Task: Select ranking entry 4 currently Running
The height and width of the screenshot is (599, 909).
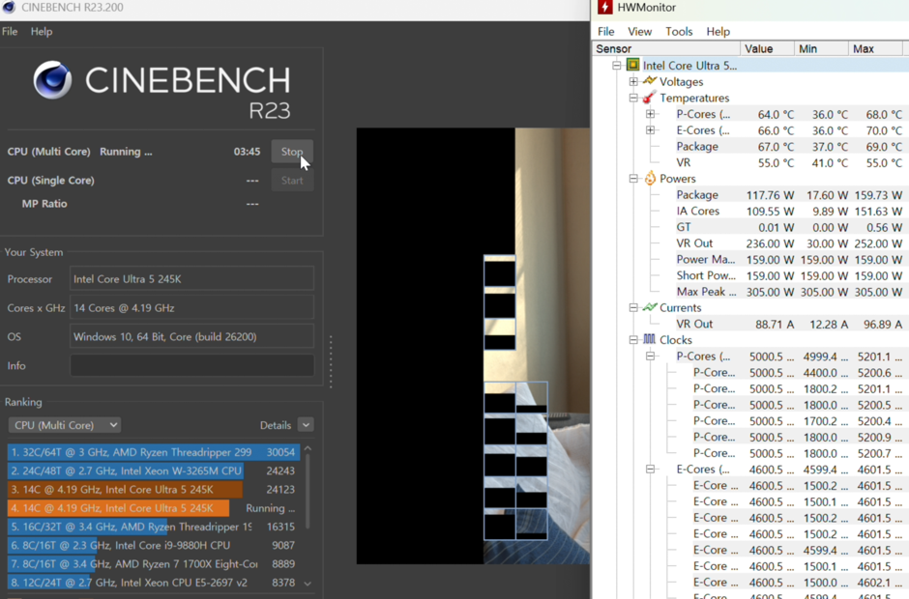Action: [x=154, y=508]
